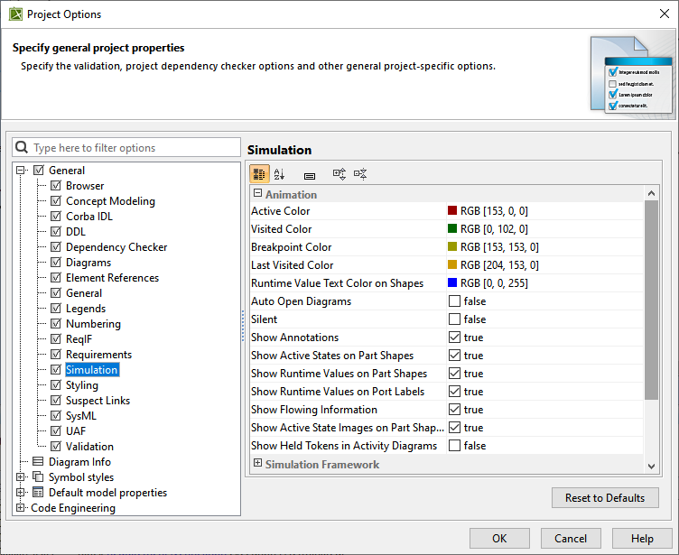Click the Collapse all categories icon
This screenshot has width=679, height=555.
tap(360, 174)
